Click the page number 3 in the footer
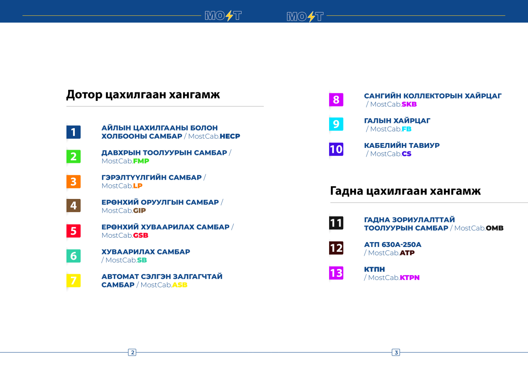The image size is (528, 375). tap(396, 352)
